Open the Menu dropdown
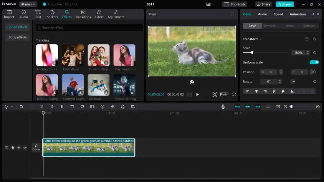This screenshot has height=182, width=324. [28, 4]
